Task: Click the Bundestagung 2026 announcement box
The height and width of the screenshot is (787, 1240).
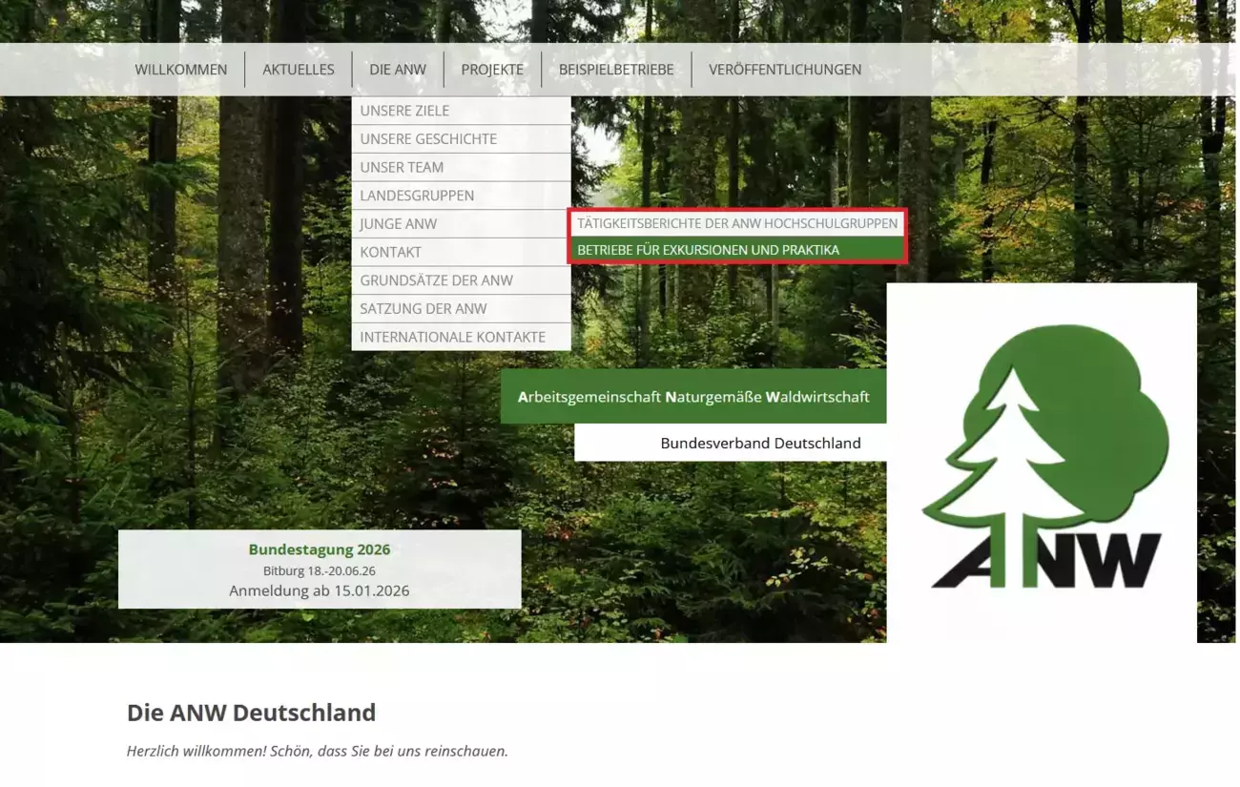Action: [x=320, y=569]
